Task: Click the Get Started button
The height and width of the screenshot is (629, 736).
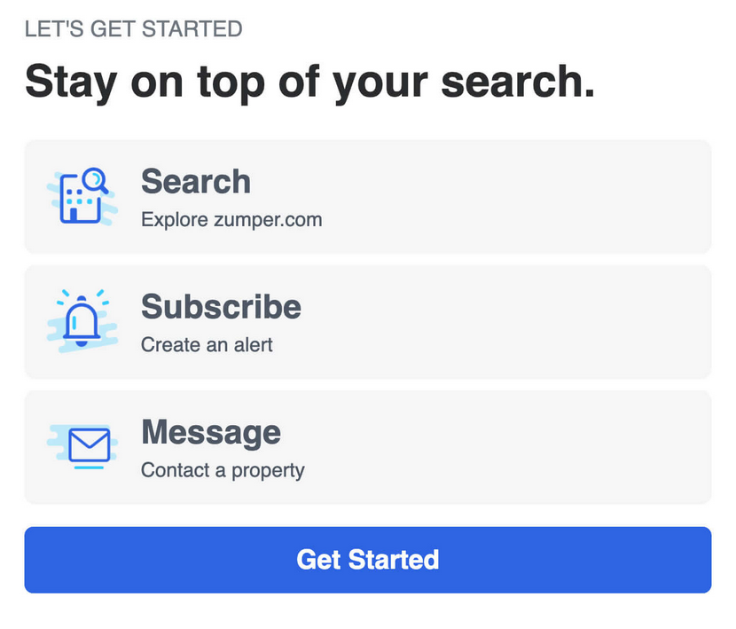Action: 368,560
